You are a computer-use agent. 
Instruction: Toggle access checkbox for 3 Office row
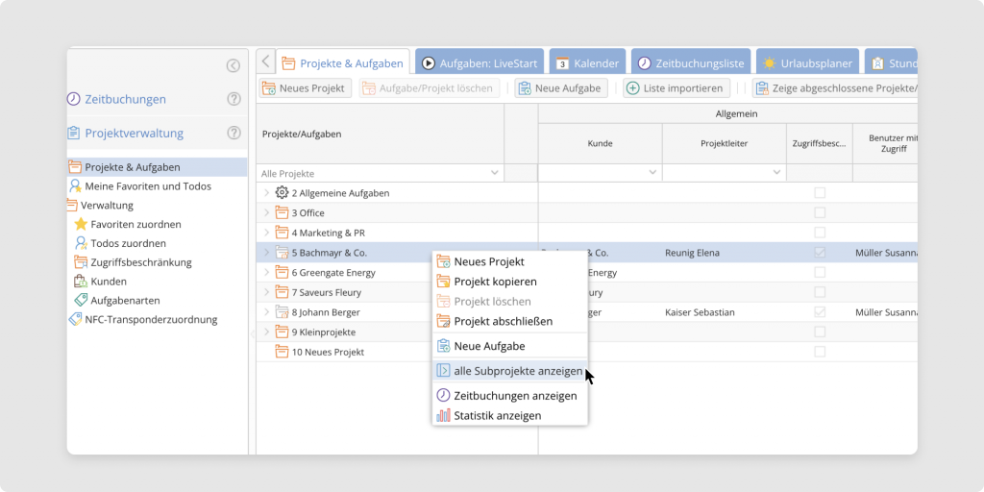pyautogui.click(x=820, y=212)
